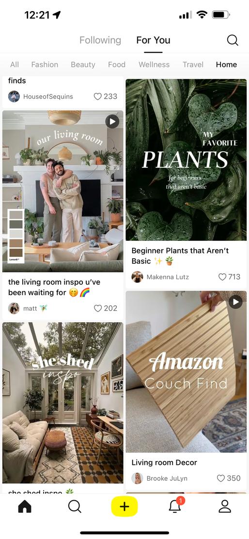Open search via top magnifier icon
The height and width of the screenshot is (539, 249).
point(233,40)
